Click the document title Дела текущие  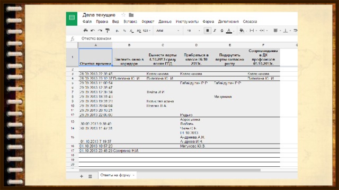(99, 15)
